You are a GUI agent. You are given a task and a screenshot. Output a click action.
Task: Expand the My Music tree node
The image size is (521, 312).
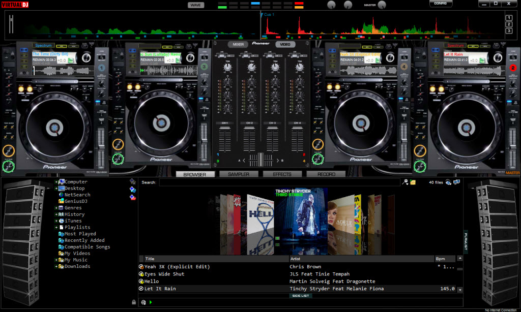click(x=56, y=260)
